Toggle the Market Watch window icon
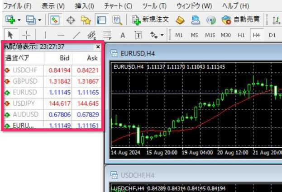Image resolution: width=282 pixels, height=192 pixels. 55,20
